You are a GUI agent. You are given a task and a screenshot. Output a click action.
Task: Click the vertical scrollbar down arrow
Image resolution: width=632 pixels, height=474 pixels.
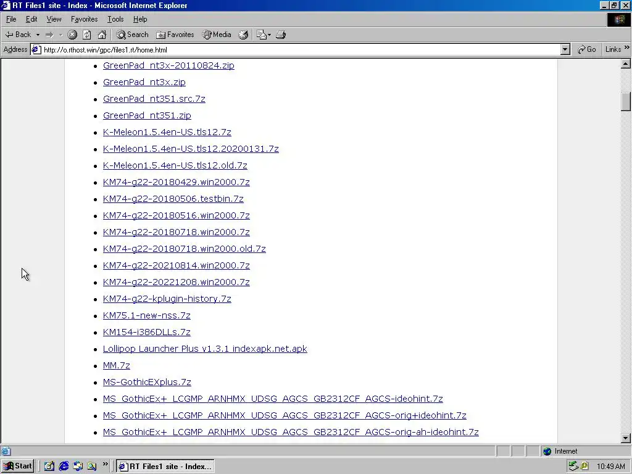point(625,438)
